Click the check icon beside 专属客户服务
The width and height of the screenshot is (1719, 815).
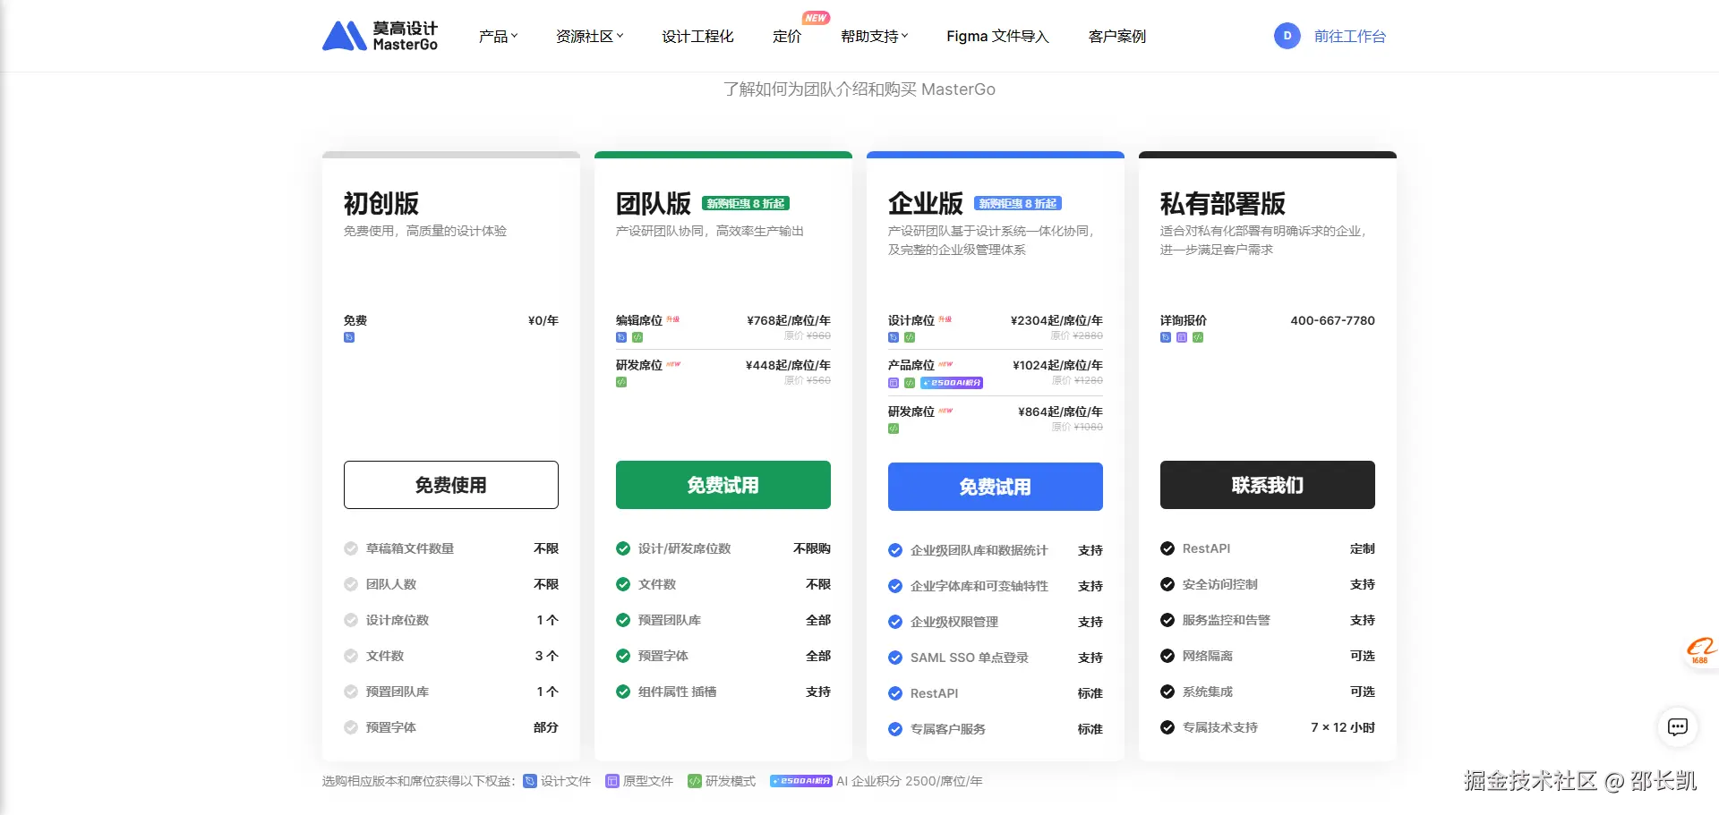(x=895, y=729)
